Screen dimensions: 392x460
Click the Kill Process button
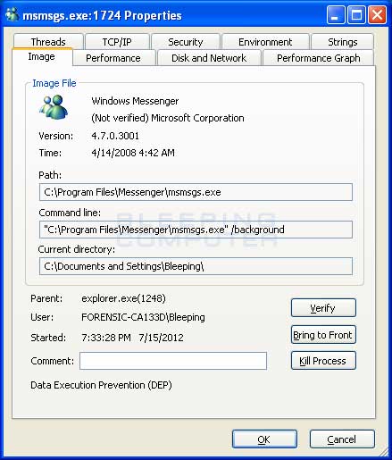(323, 361)
